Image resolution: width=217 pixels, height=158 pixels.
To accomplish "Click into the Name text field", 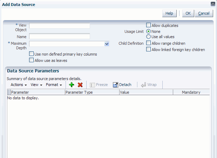I will coord(60,36).
